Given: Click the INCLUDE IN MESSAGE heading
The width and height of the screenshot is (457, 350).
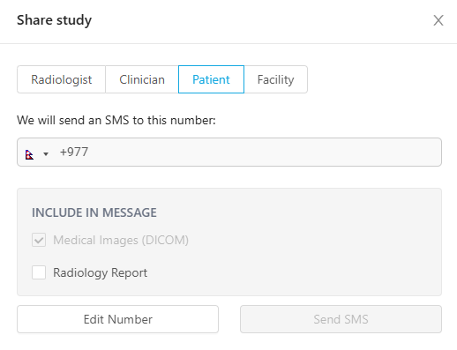Looking at the screenshot, I should (x=94, y=212).
